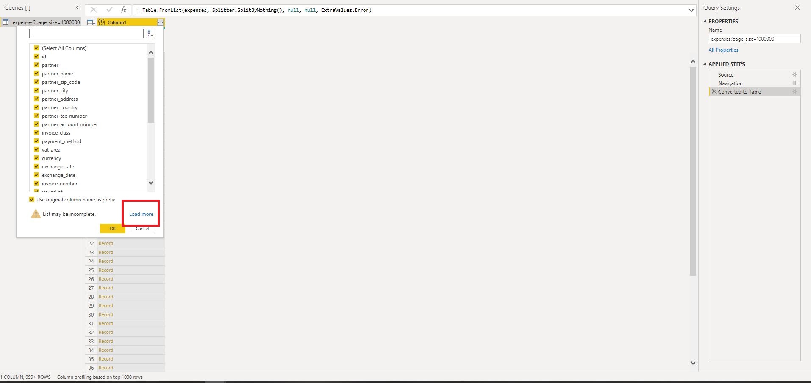This screenshot has height=383, width=811.
Task: Click the query Name input field
Action: pyautogui.click(x=754, y=39)
